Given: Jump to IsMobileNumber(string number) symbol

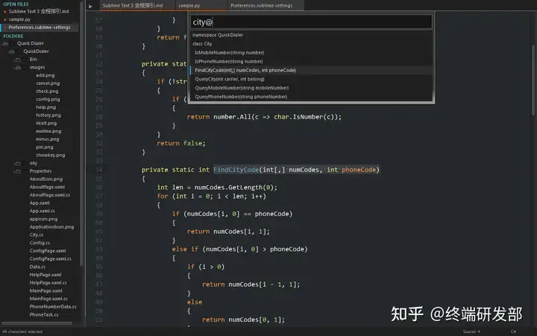Looking at the screenshot, I should coord(311,53).
